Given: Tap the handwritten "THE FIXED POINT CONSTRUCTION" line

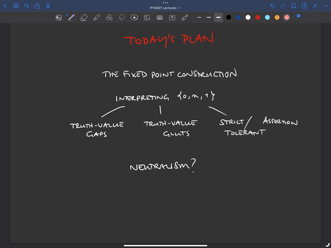Looking at the screenshot, I should pos(170,74).
